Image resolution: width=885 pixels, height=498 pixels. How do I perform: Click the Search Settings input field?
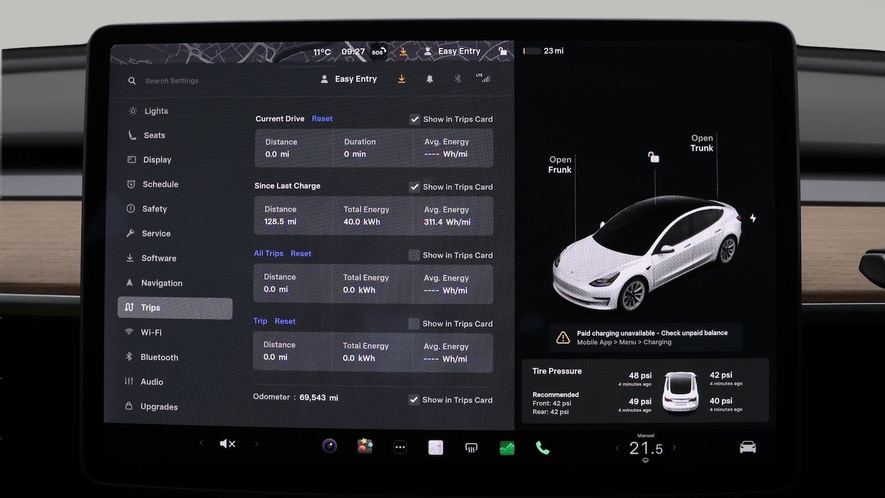point(172,80)
